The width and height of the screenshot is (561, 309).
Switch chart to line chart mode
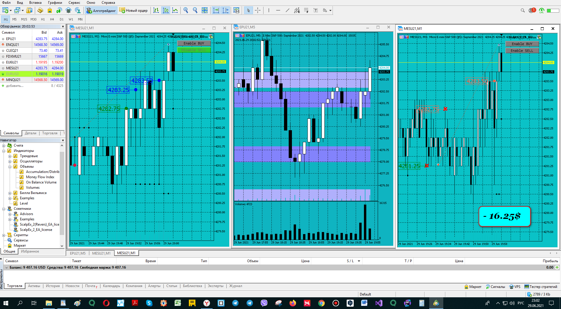pos(175,11)
